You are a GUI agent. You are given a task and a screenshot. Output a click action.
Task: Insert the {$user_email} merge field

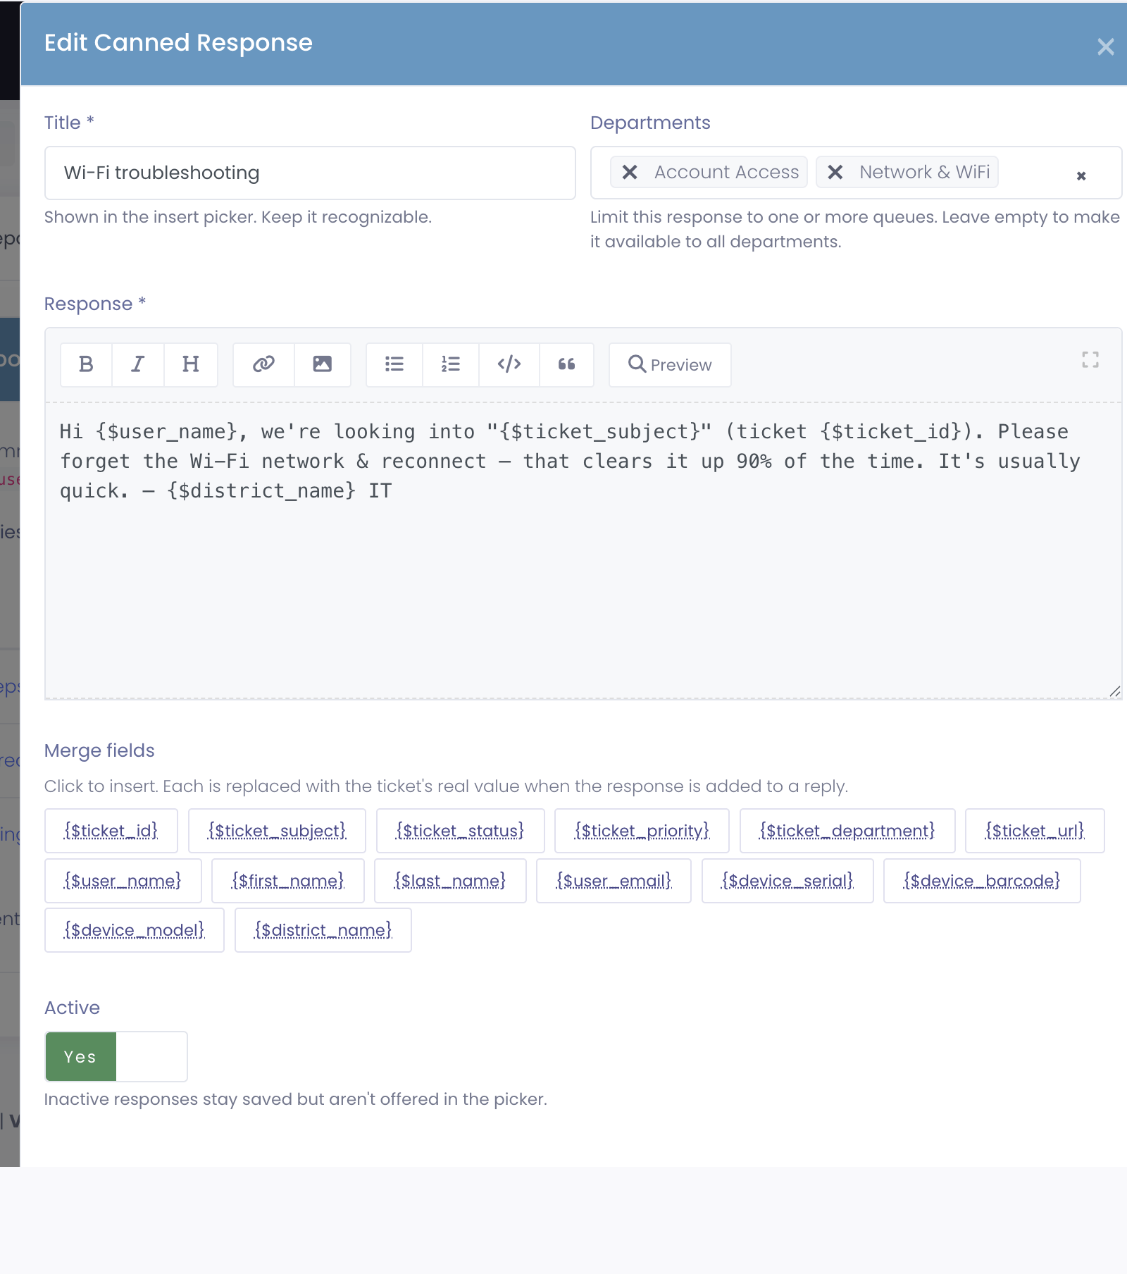pyautogui.click(x=614, y=881)
